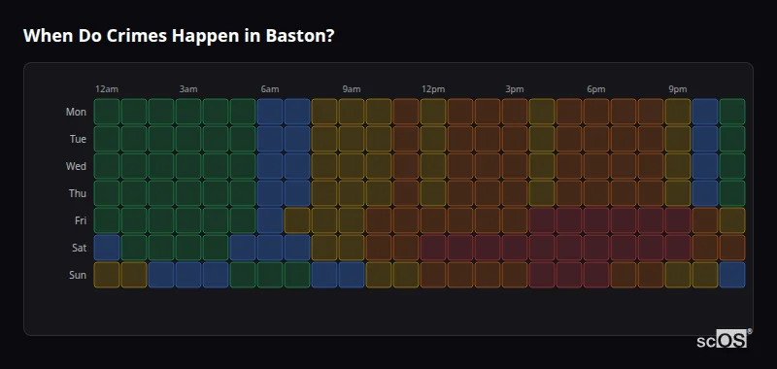Select the Monday 6am blue cell
This screenshot has height=369, width=777.
click(x=270, y=112)
